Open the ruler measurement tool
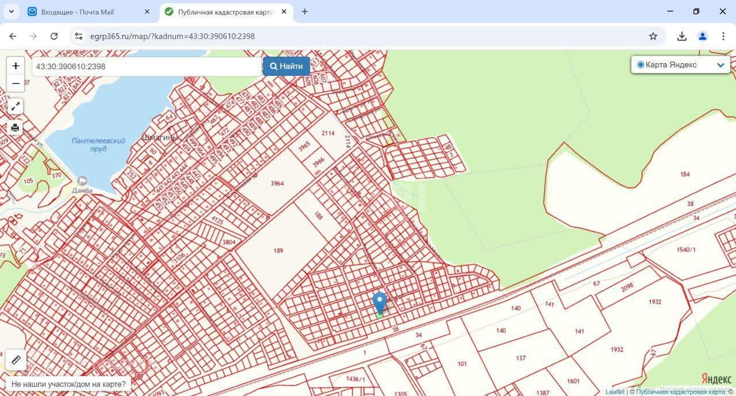 (16, 360)
